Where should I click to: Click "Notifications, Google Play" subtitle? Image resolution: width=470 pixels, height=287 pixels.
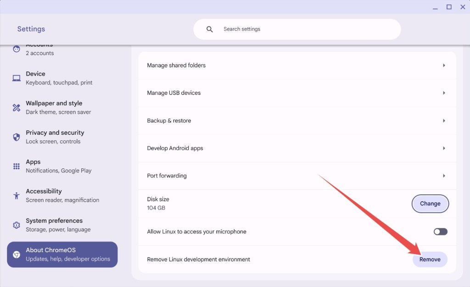pyautogui.click(x=59, y=171)
